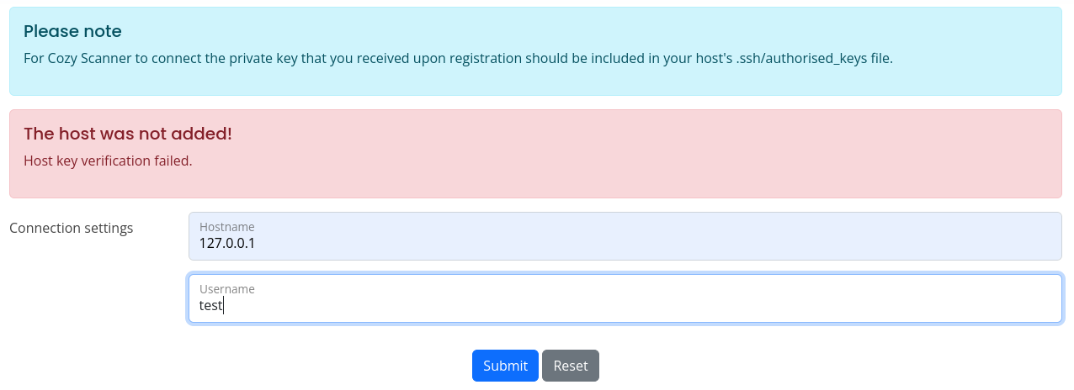Click the "Connection settings" label
The image size is (1074, 390).
[x=71, y=228]
